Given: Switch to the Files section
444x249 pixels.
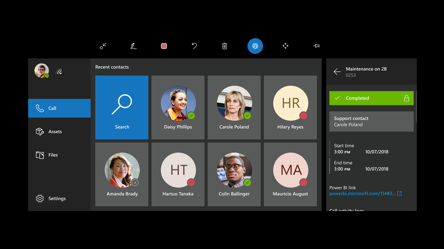Looking at the screenshot, I should pos(53,155).
